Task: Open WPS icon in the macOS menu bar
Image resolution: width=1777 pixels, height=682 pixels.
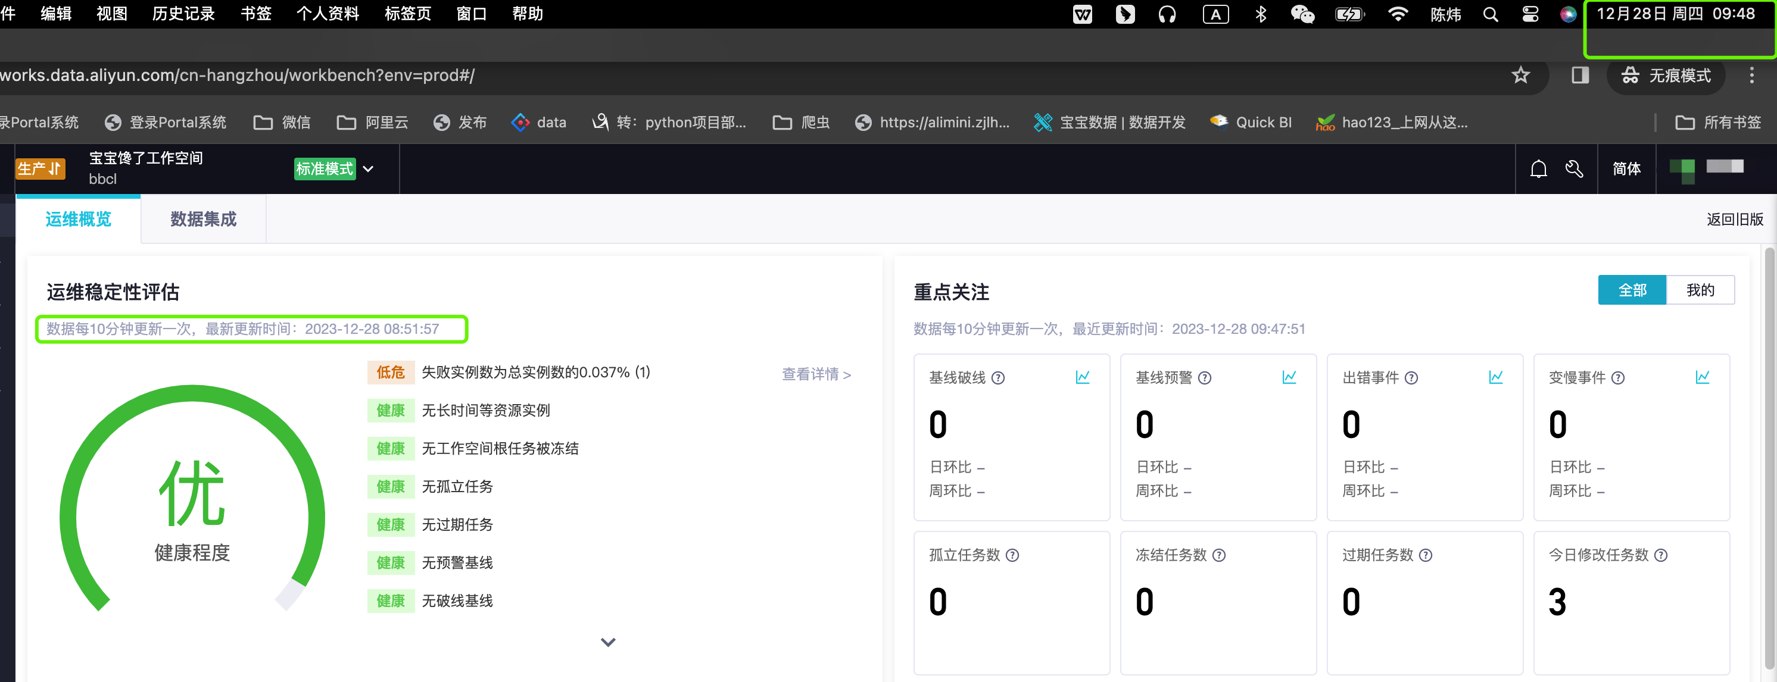Action: [1083, 14]
